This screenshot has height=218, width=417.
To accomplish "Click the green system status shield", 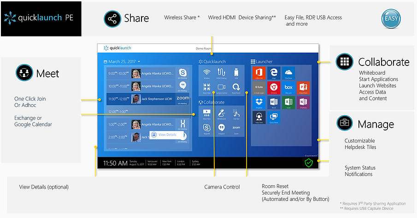I will (x=309, y=163).
